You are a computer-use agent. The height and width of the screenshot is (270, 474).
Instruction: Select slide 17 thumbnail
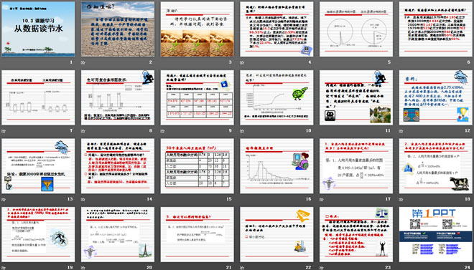point(356,166)
